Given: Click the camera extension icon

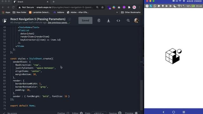Looking at the screenshot, I should pyautogui.click(x=119, y=7).
